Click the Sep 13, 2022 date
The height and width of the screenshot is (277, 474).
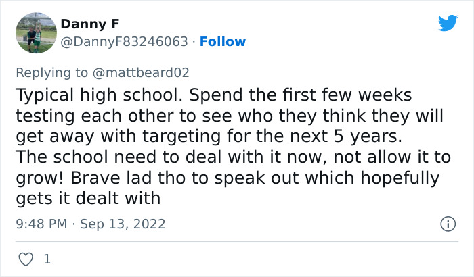(x=123, y=224)
